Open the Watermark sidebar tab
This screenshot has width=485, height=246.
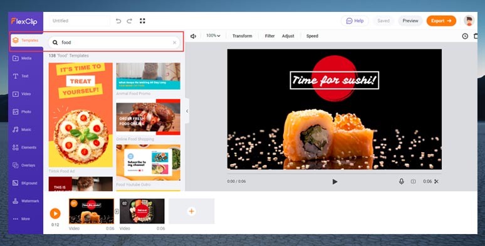[26, 201]
